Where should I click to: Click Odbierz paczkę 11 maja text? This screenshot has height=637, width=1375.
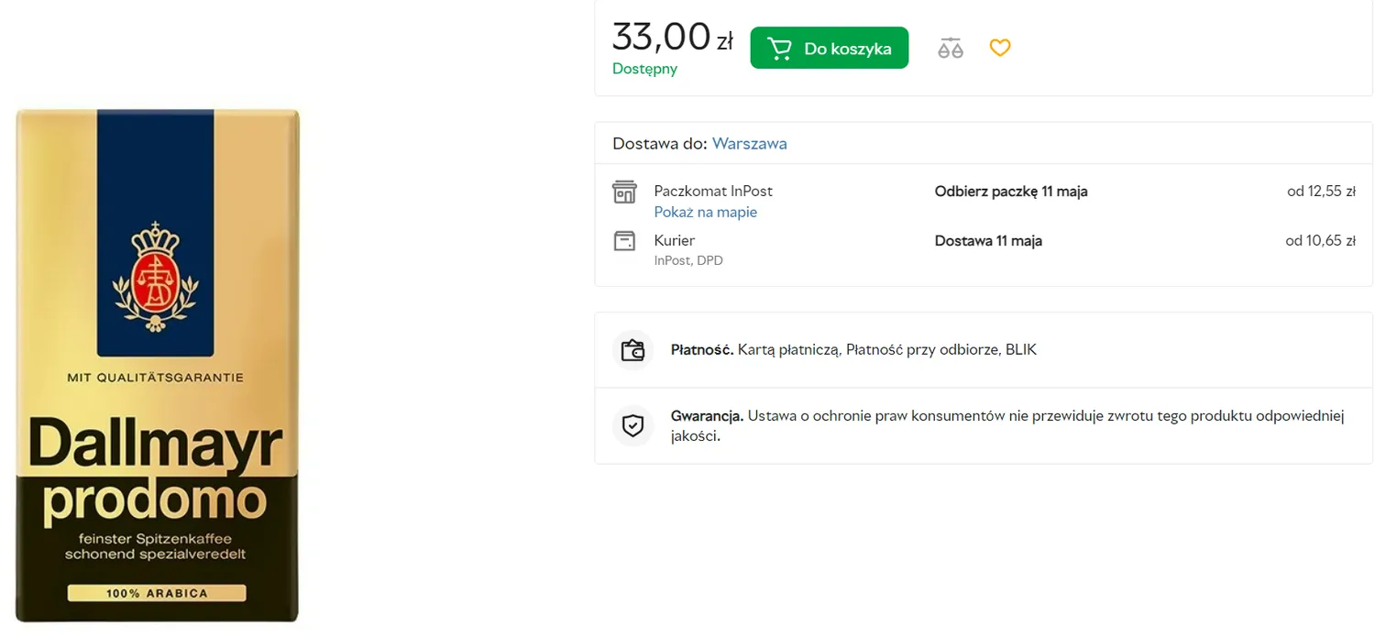[x=1011, y=192]
